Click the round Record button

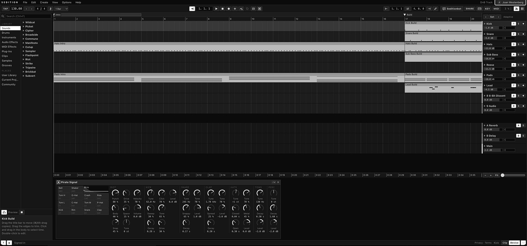(x=229, y=9)
